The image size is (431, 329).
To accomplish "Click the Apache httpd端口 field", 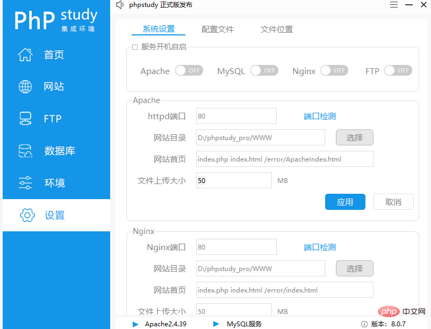I will click(236, 116).
